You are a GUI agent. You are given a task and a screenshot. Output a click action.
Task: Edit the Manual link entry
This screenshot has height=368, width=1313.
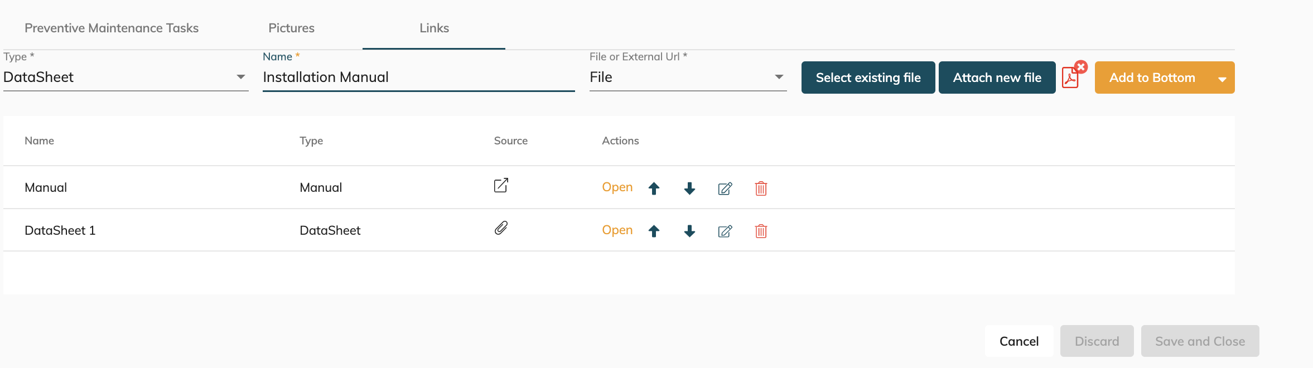pyautogui.click(x=725, y=188)
